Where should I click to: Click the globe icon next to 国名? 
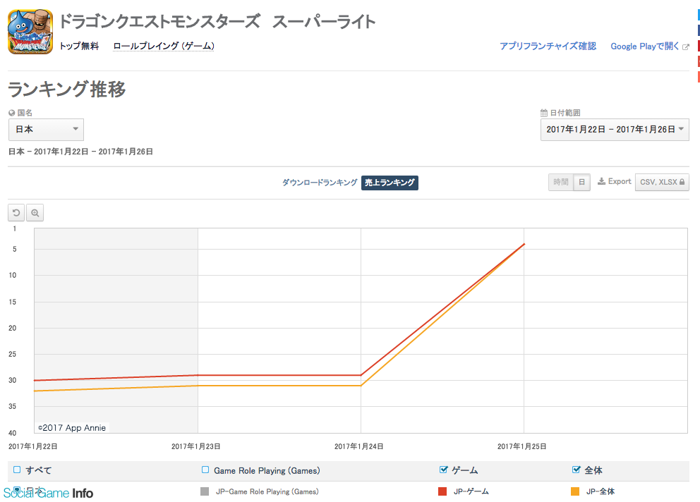11,113
